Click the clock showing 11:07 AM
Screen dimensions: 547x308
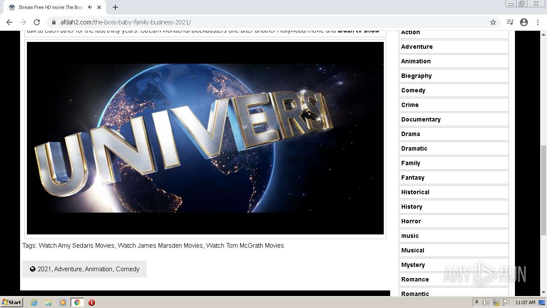[525, 302]
